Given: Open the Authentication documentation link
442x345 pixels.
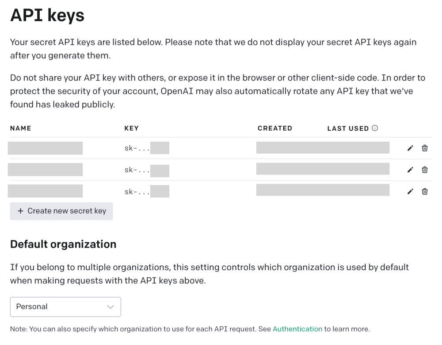Looking at the screenshot, I should point(297,329).
